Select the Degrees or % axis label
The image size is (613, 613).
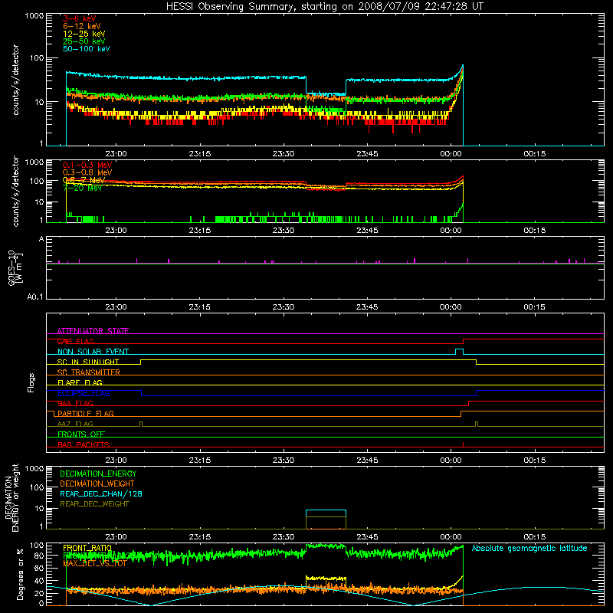tap(20, 574)
